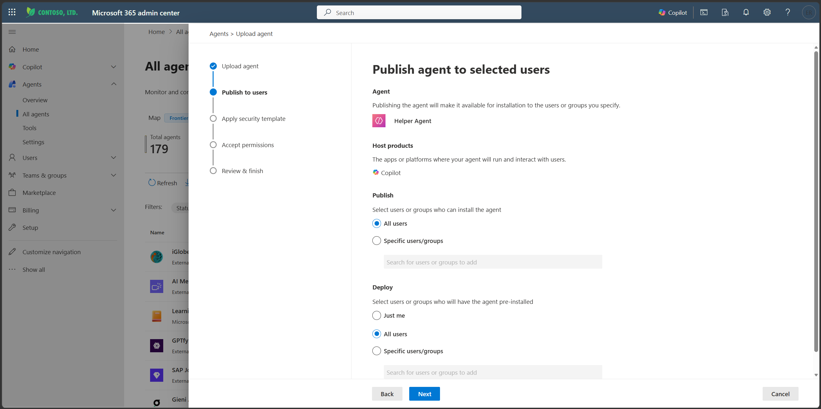Click the Back button
Viewport: 821px width, 409px height.
pos(387,394)
